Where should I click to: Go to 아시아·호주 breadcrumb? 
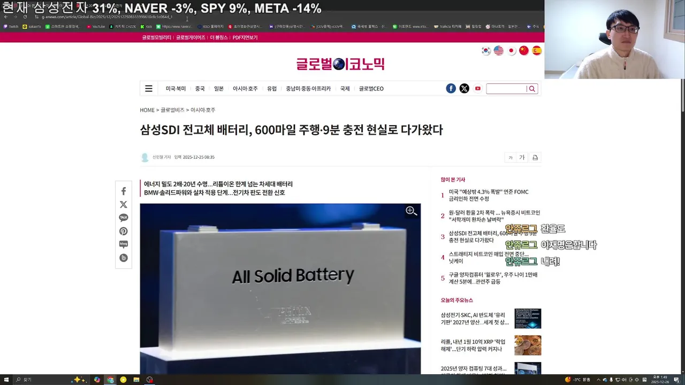tap(203, 110)
